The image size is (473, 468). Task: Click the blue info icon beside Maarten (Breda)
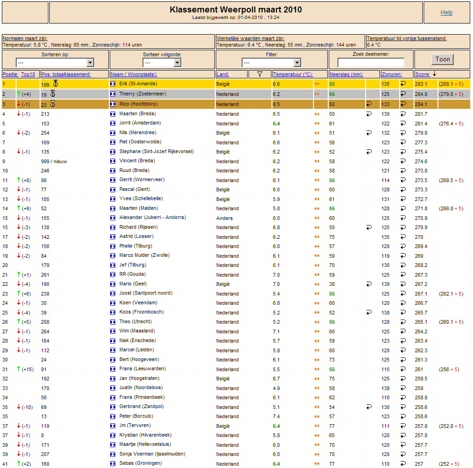pyautogui.click(x=113, y=114)
